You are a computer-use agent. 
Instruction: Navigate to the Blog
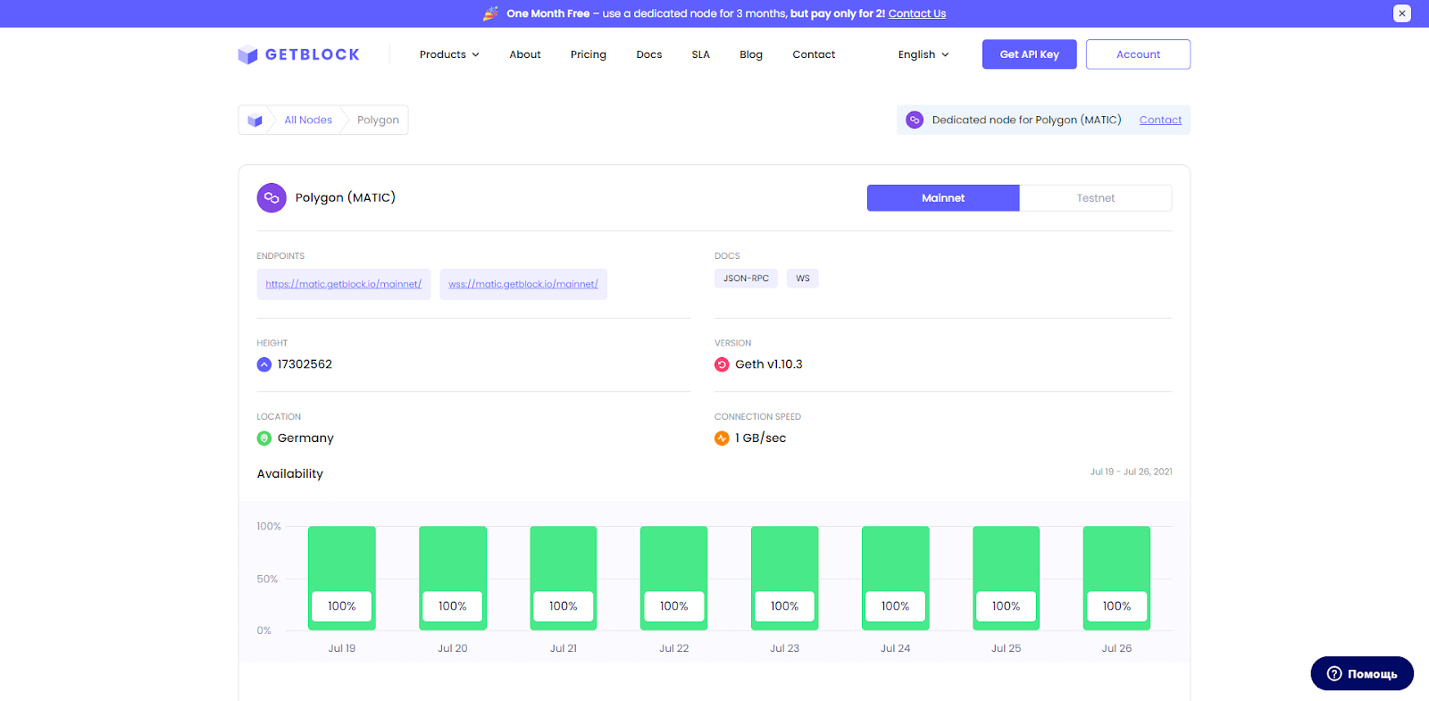[x=751, y=54]
